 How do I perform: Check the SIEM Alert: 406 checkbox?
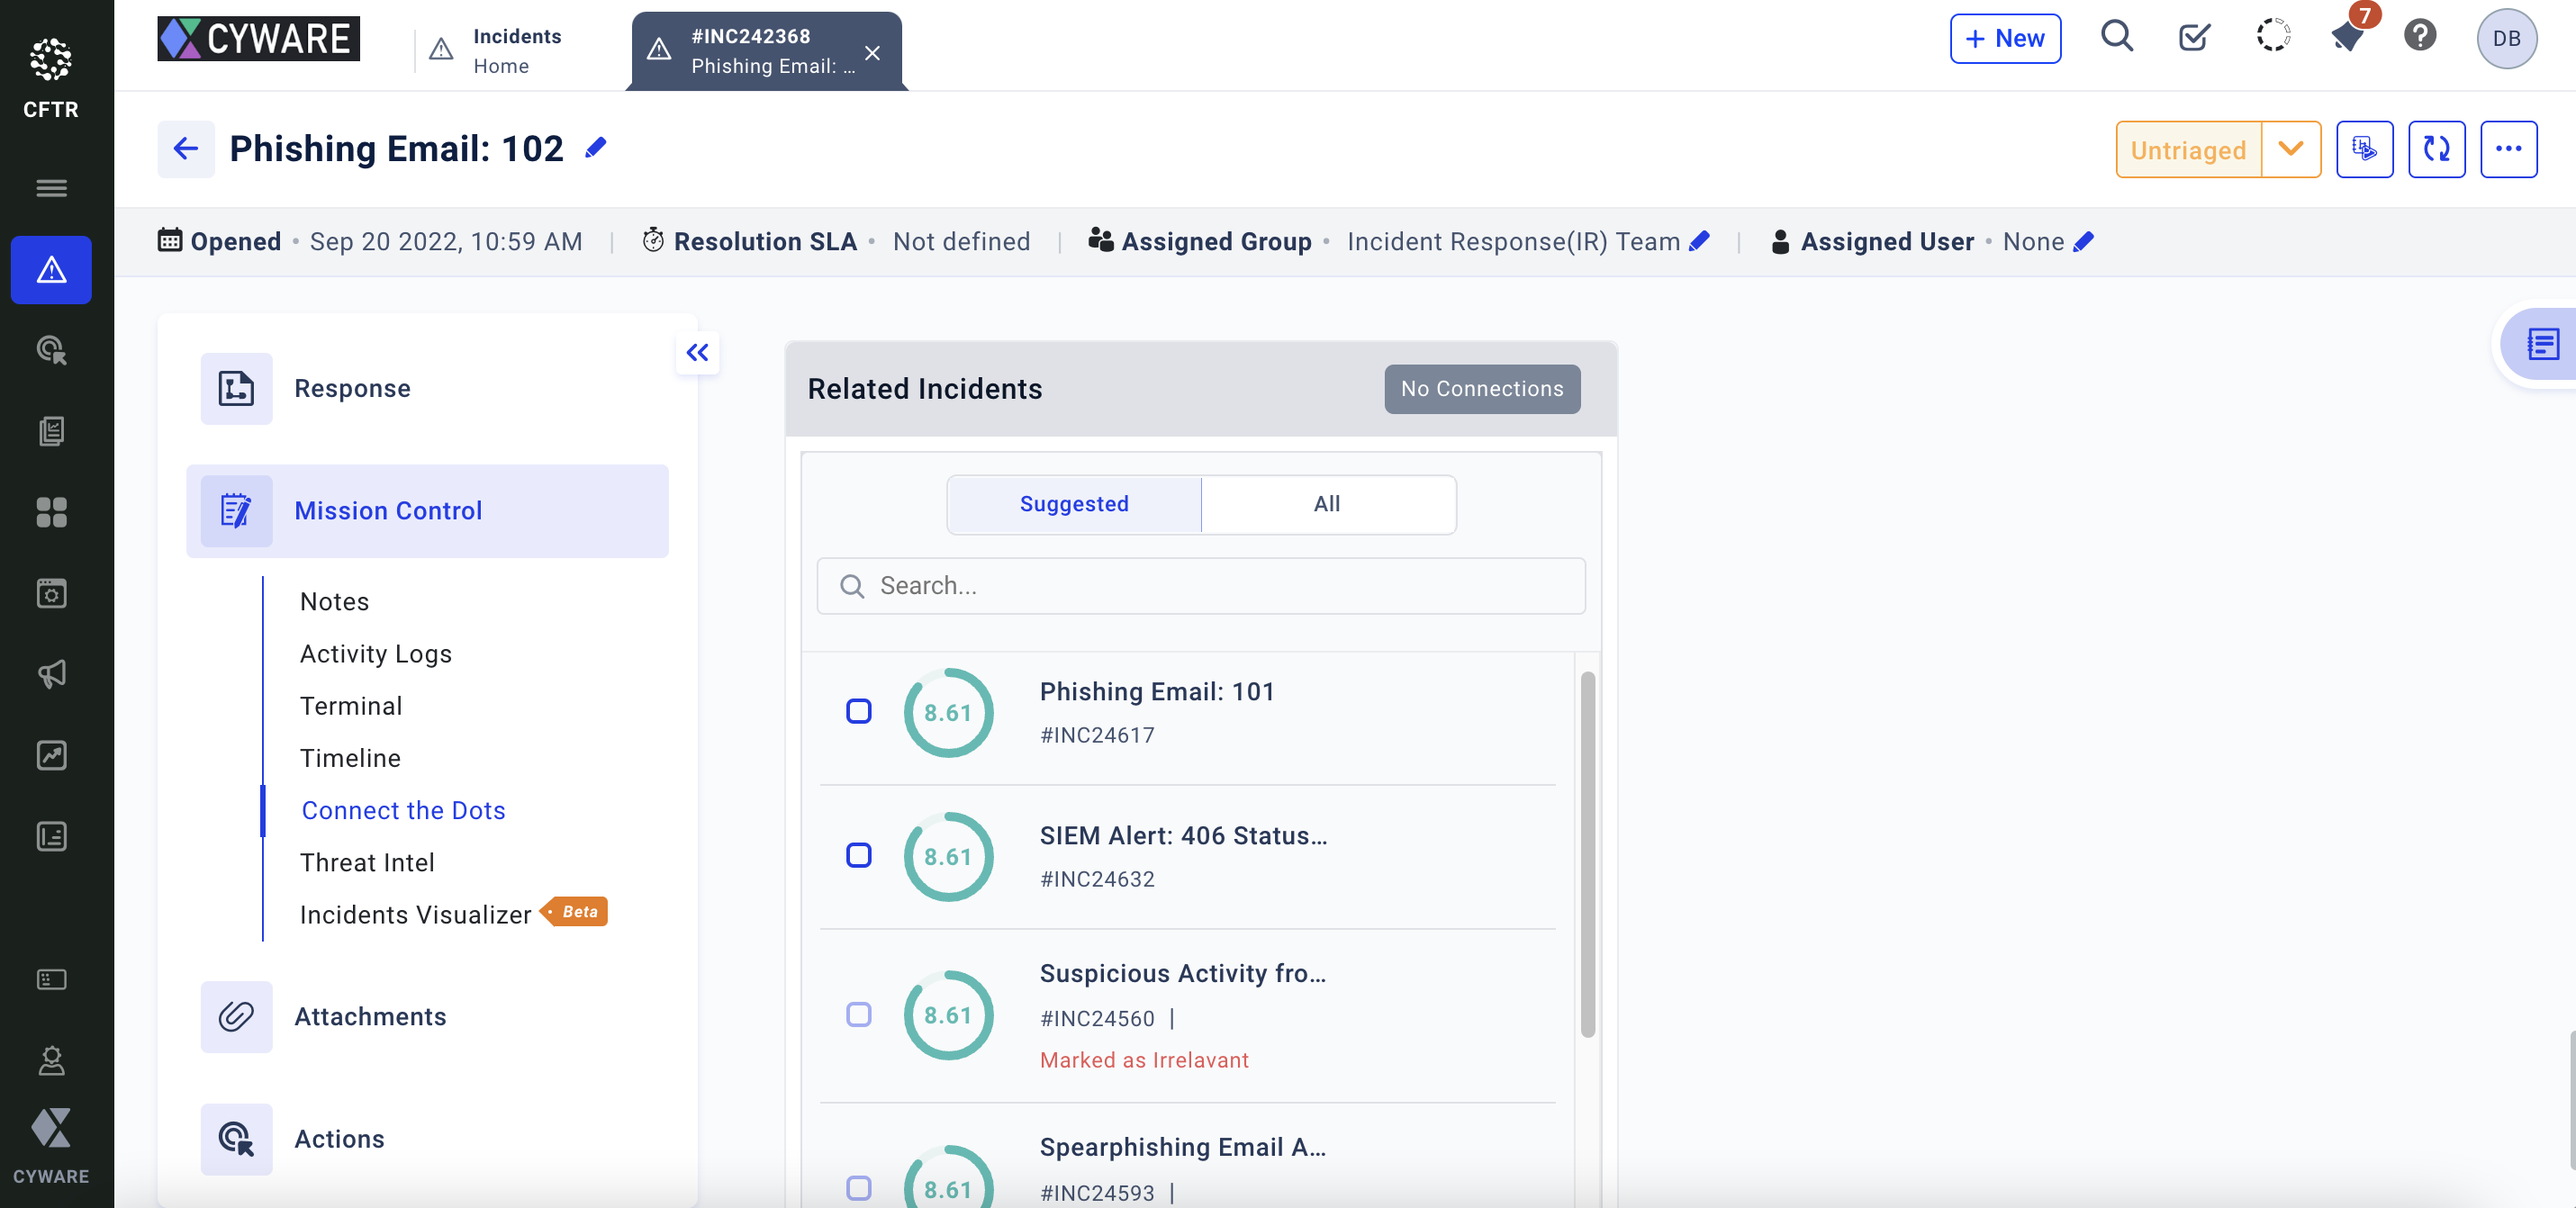pos(858,855)
